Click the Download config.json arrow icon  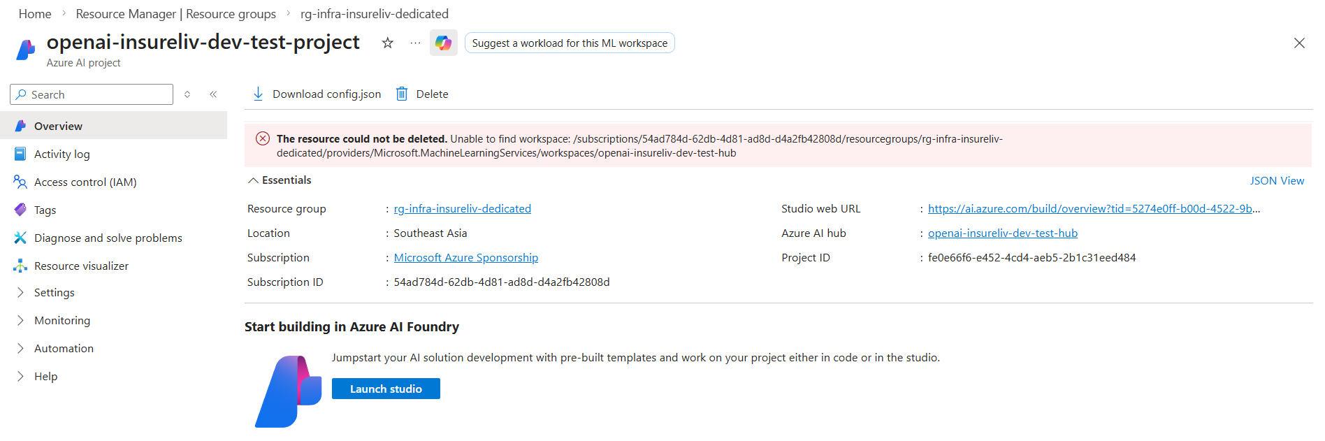pyautogui.click(x=258, y=94)
